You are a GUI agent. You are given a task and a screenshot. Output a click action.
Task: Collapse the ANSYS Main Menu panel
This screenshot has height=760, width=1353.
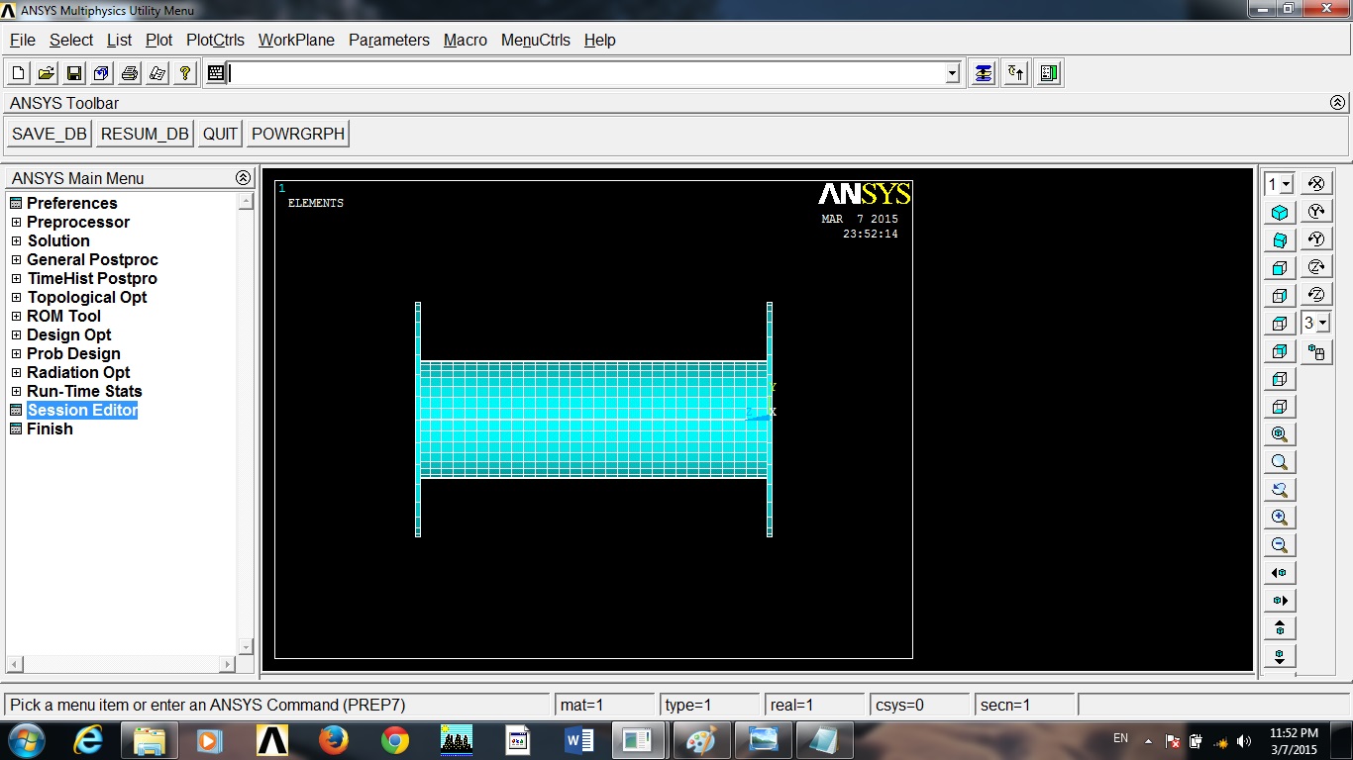point(243,178)
